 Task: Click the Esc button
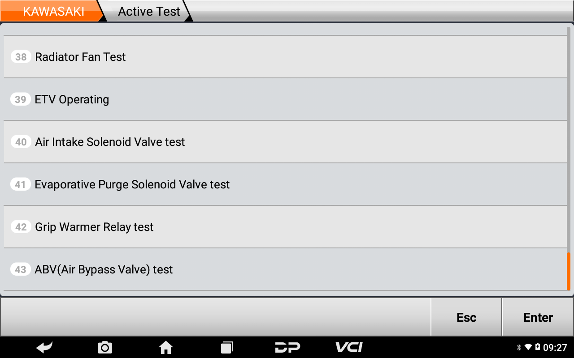(x=466, y=317)
